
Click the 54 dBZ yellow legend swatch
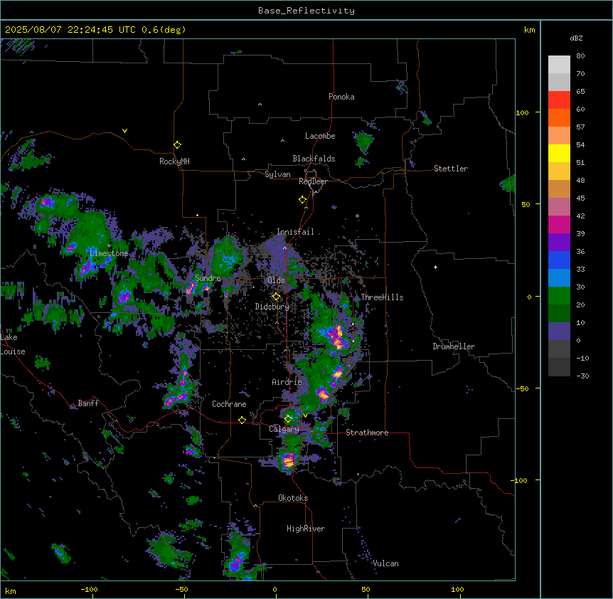pyautogui.click(x=559, y=153)
